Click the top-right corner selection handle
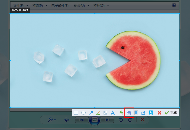 point(179,14)
